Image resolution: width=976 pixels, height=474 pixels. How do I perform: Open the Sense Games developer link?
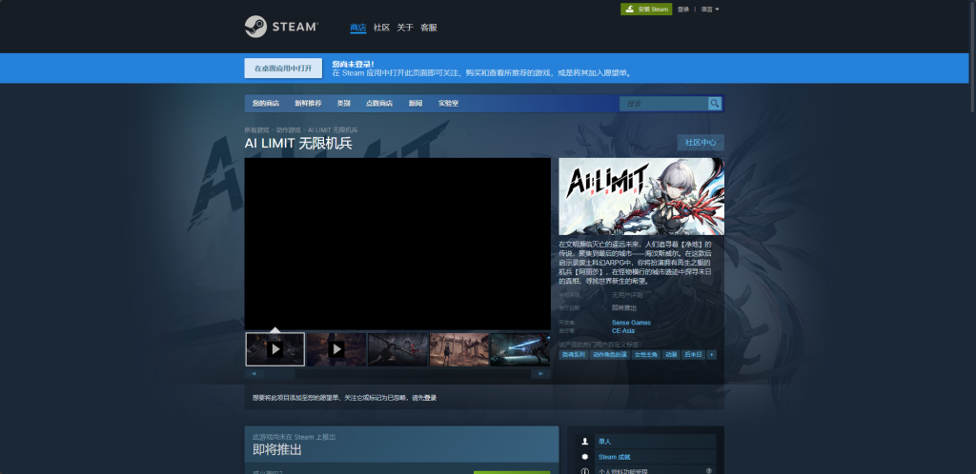point(631,323)
